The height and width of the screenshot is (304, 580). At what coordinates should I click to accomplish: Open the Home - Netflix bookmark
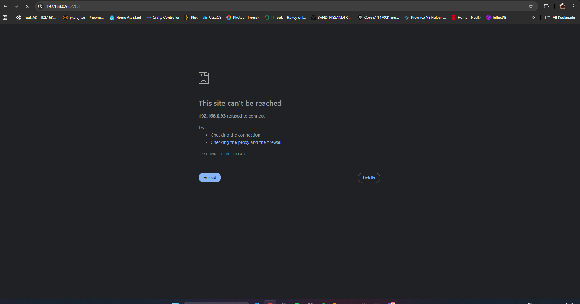(466, 18)
